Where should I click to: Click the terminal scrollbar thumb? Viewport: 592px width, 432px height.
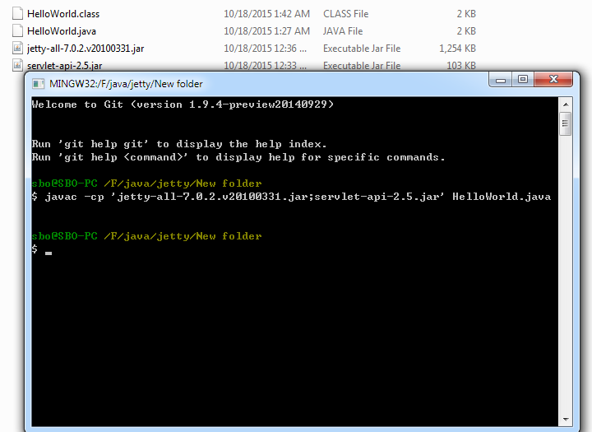[x=565, y=124]
